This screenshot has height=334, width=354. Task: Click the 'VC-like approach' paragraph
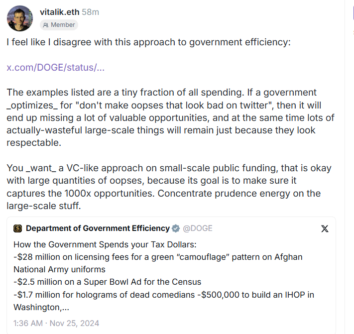click(x=169, y=187)
